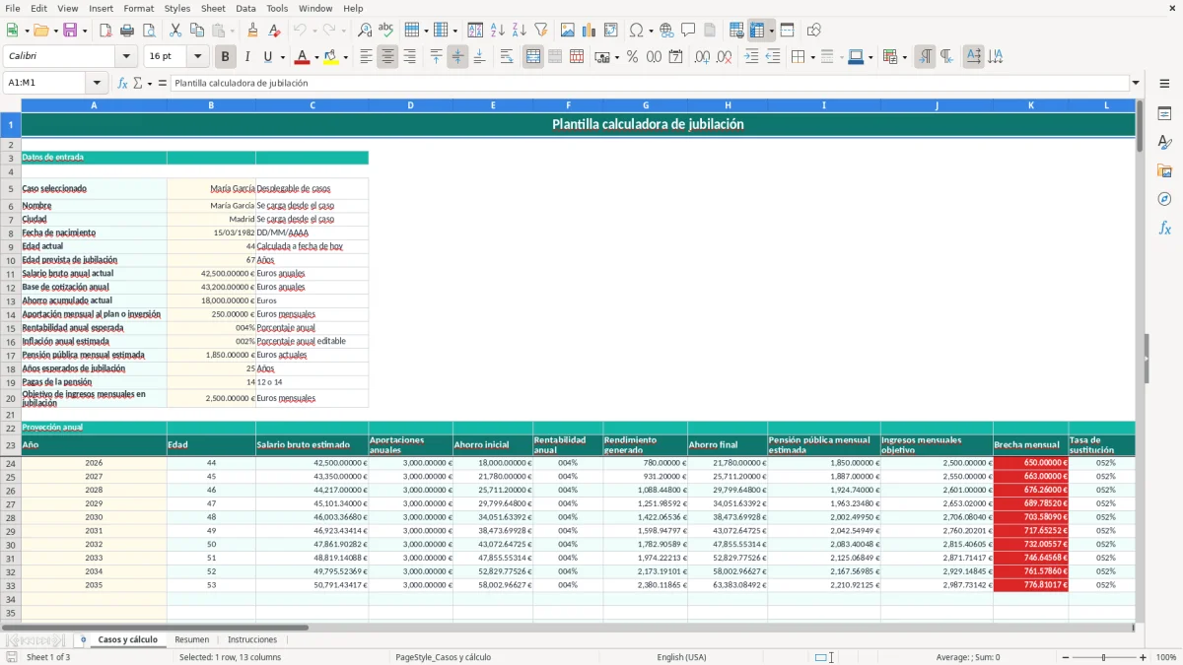Screen dimensions: 1183x665
Task: Open the background color dropdown arrow
Action: (345, 57)
